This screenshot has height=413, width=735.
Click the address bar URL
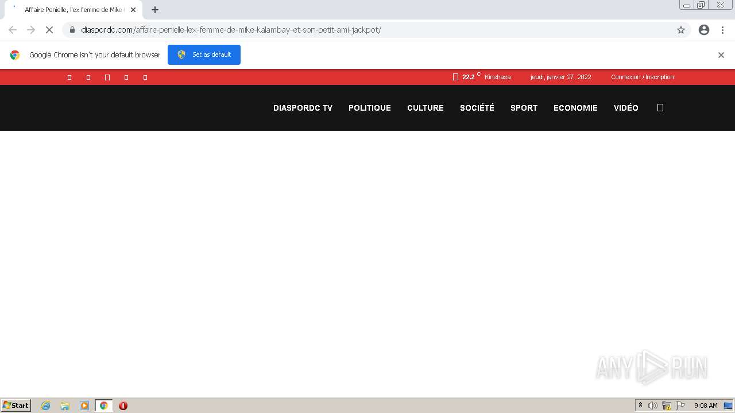pyautogui.click(x=231, y=30)
